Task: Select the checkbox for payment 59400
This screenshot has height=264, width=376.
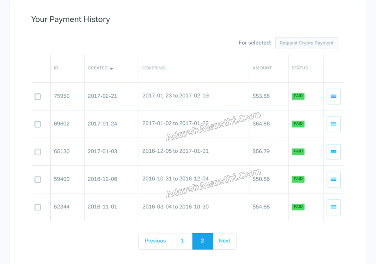Action: tap(37, 179)
